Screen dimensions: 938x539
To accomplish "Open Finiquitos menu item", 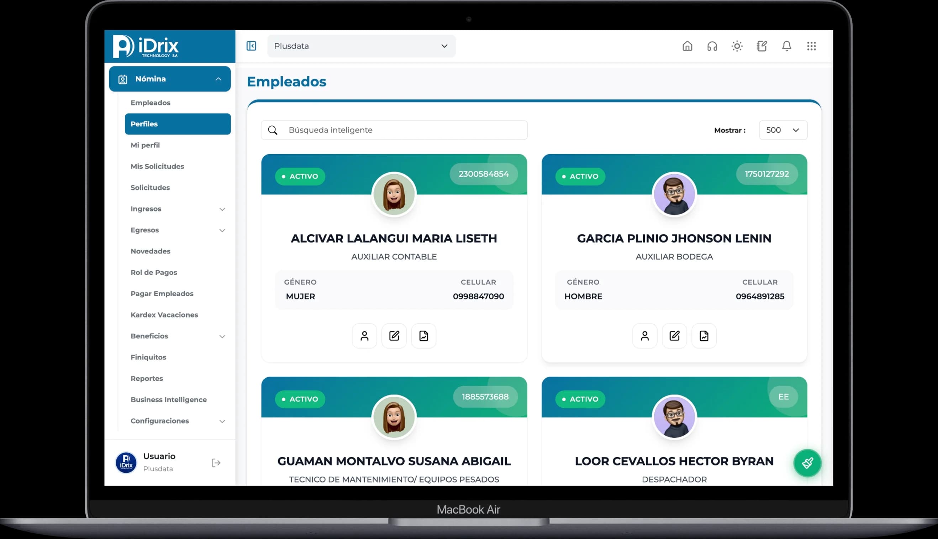I will click(x=148, y=357).
